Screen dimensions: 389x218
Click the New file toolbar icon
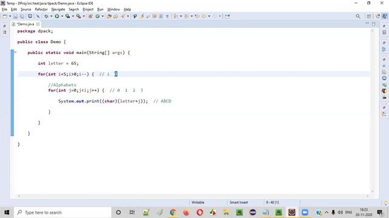5,16
